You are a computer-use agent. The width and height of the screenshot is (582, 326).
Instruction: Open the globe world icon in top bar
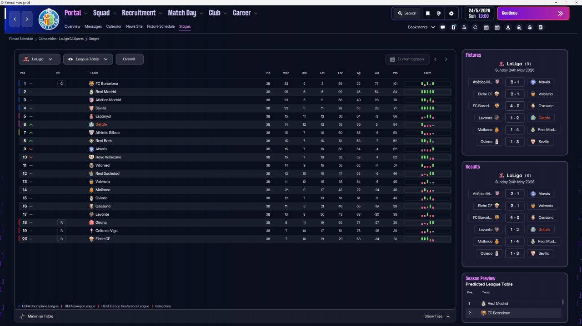439,13
